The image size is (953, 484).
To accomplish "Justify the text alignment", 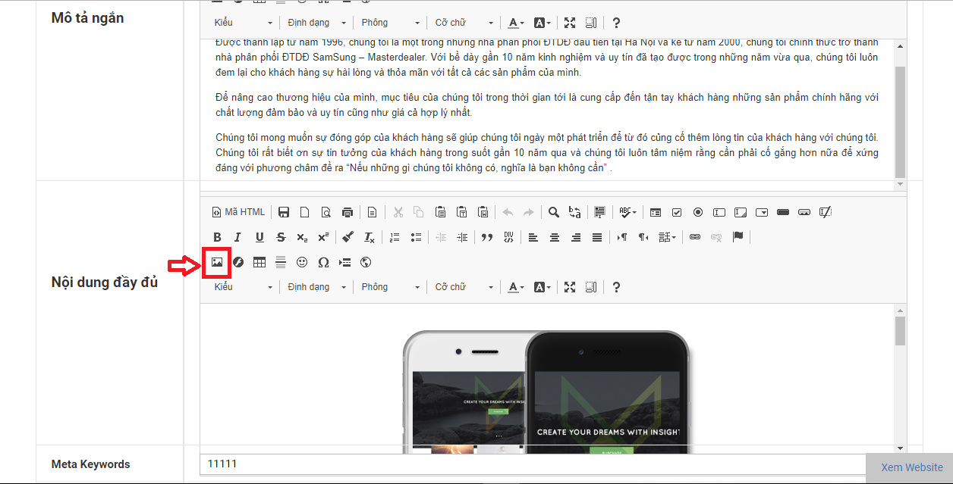I will click(597, 237).
